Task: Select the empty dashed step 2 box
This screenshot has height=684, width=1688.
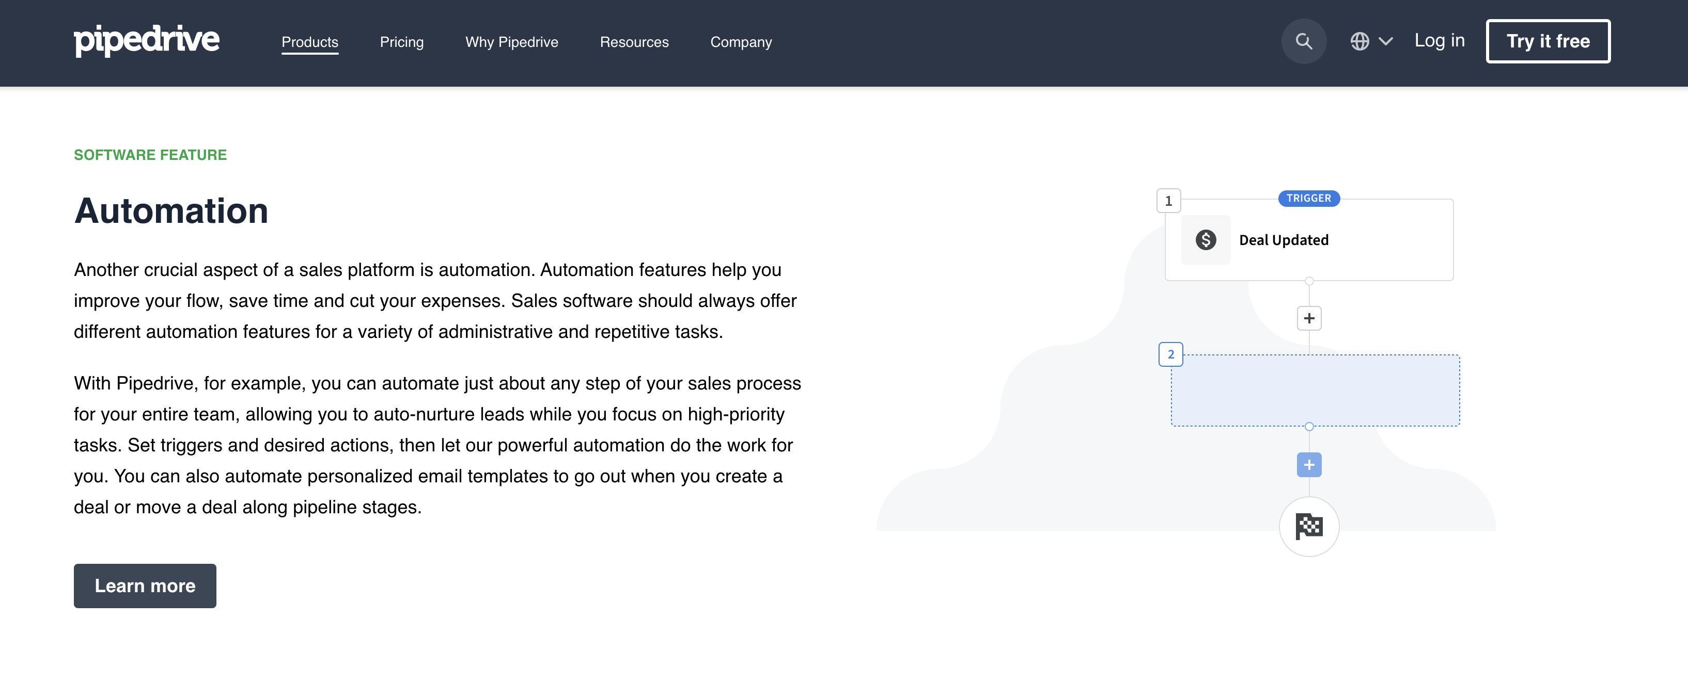Action: point(1315,391)
